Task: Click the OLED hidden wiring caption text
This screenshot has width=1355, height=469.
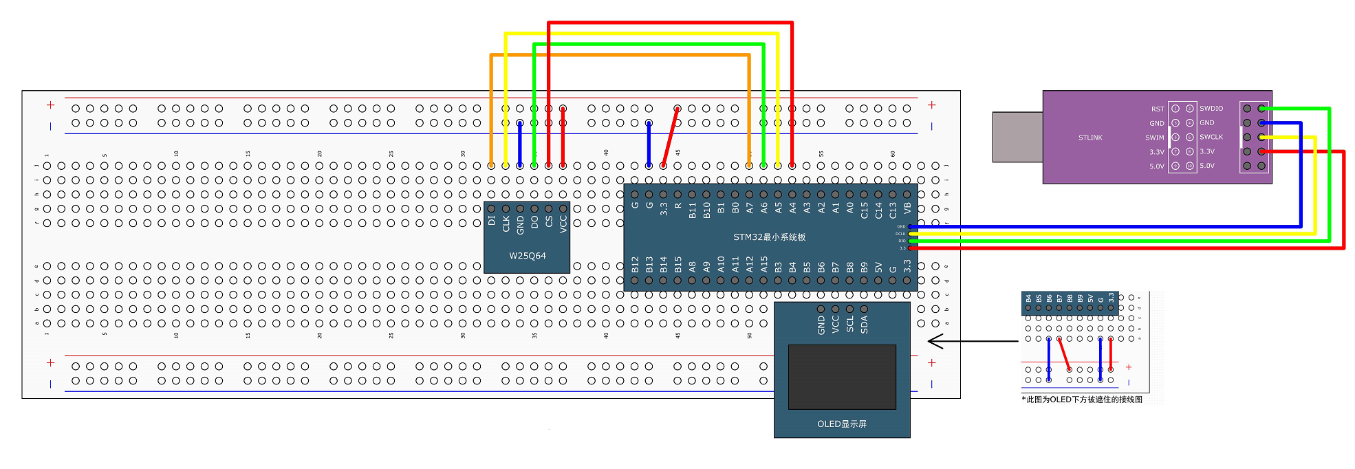Action: click(1082, 400)
